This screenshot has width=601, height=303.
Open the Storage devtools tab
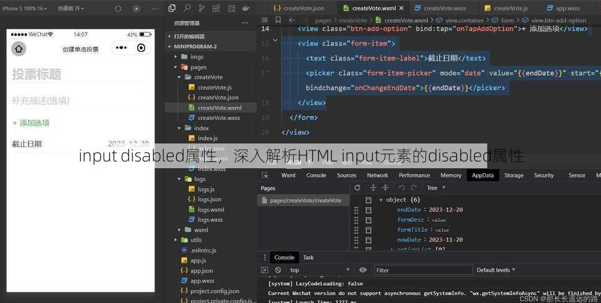pos(514,175)
